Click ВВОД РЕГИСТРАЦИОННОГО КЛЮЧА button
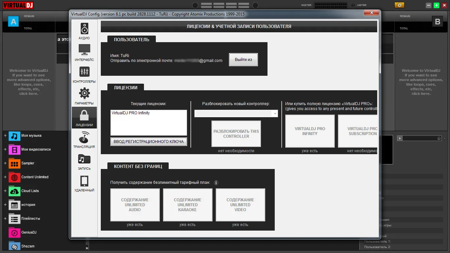The height and width of the screenshot is (253, 450). coord(149,142)
